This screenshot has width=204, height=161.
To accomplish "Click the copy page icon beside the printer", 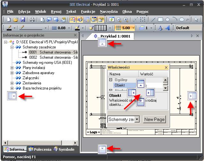I will pyautogui.click(x=42, y=20).
